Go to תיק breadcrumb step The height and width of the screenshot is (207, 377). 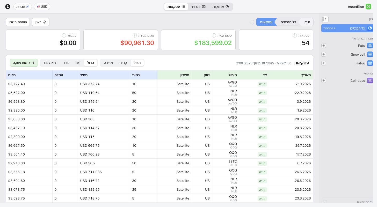pos(307,22)
